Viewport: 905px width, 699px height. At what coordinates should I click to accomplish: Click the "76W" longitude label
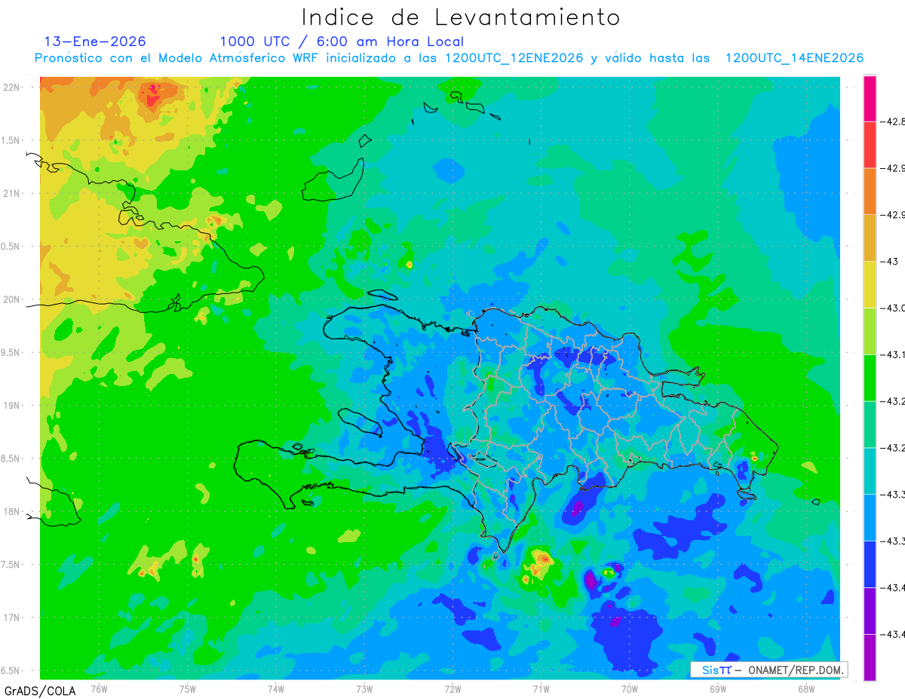(99, 688)
